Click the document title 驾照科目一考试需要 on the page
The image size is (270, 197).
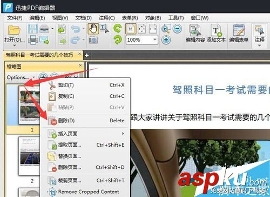(221, 90)
